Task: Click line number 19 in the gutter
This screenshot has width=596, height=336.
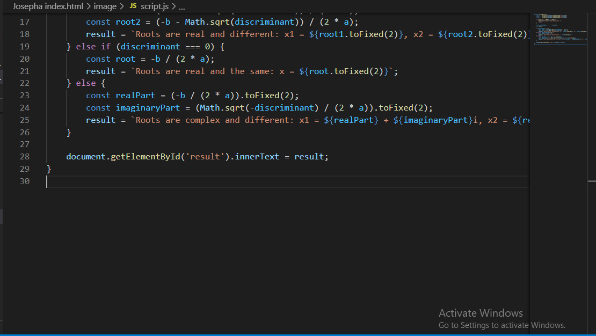Action: (25, 46)
